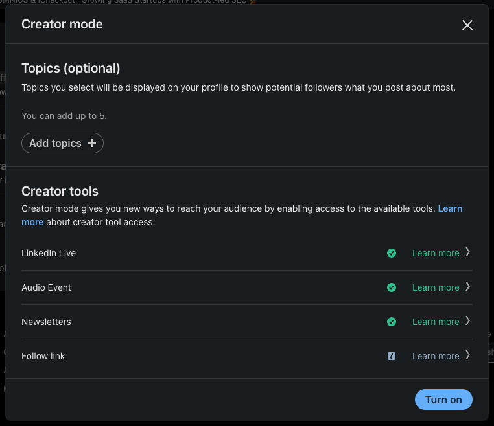494x426 pixels.
Task: Expand the LinkedIn Live row chevron
Action: (x=468, y=252)
